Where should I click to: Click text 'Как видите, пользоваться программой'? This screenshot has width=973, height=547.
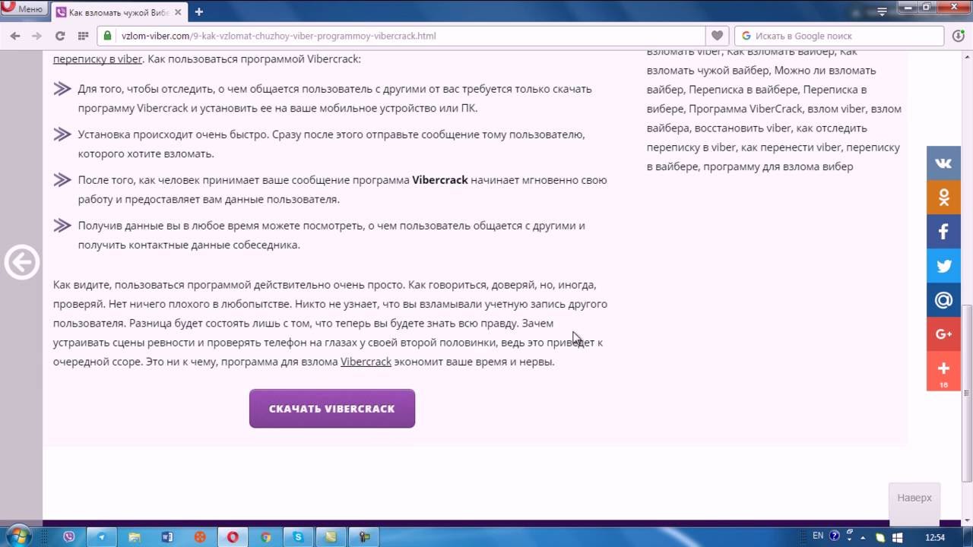tap(153, 285)
